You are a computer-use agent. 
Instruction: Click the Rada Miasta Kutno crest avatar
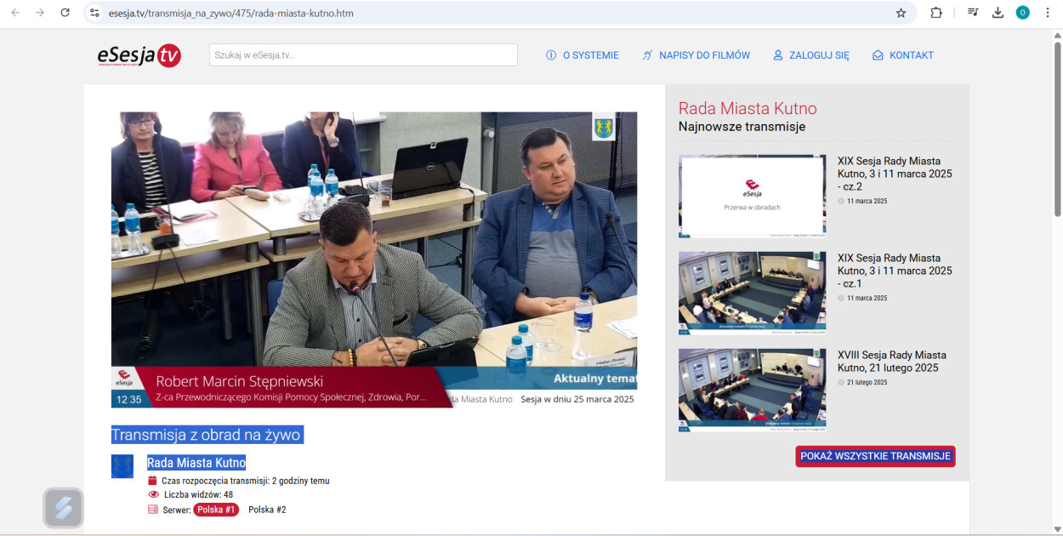click(122, 466)
